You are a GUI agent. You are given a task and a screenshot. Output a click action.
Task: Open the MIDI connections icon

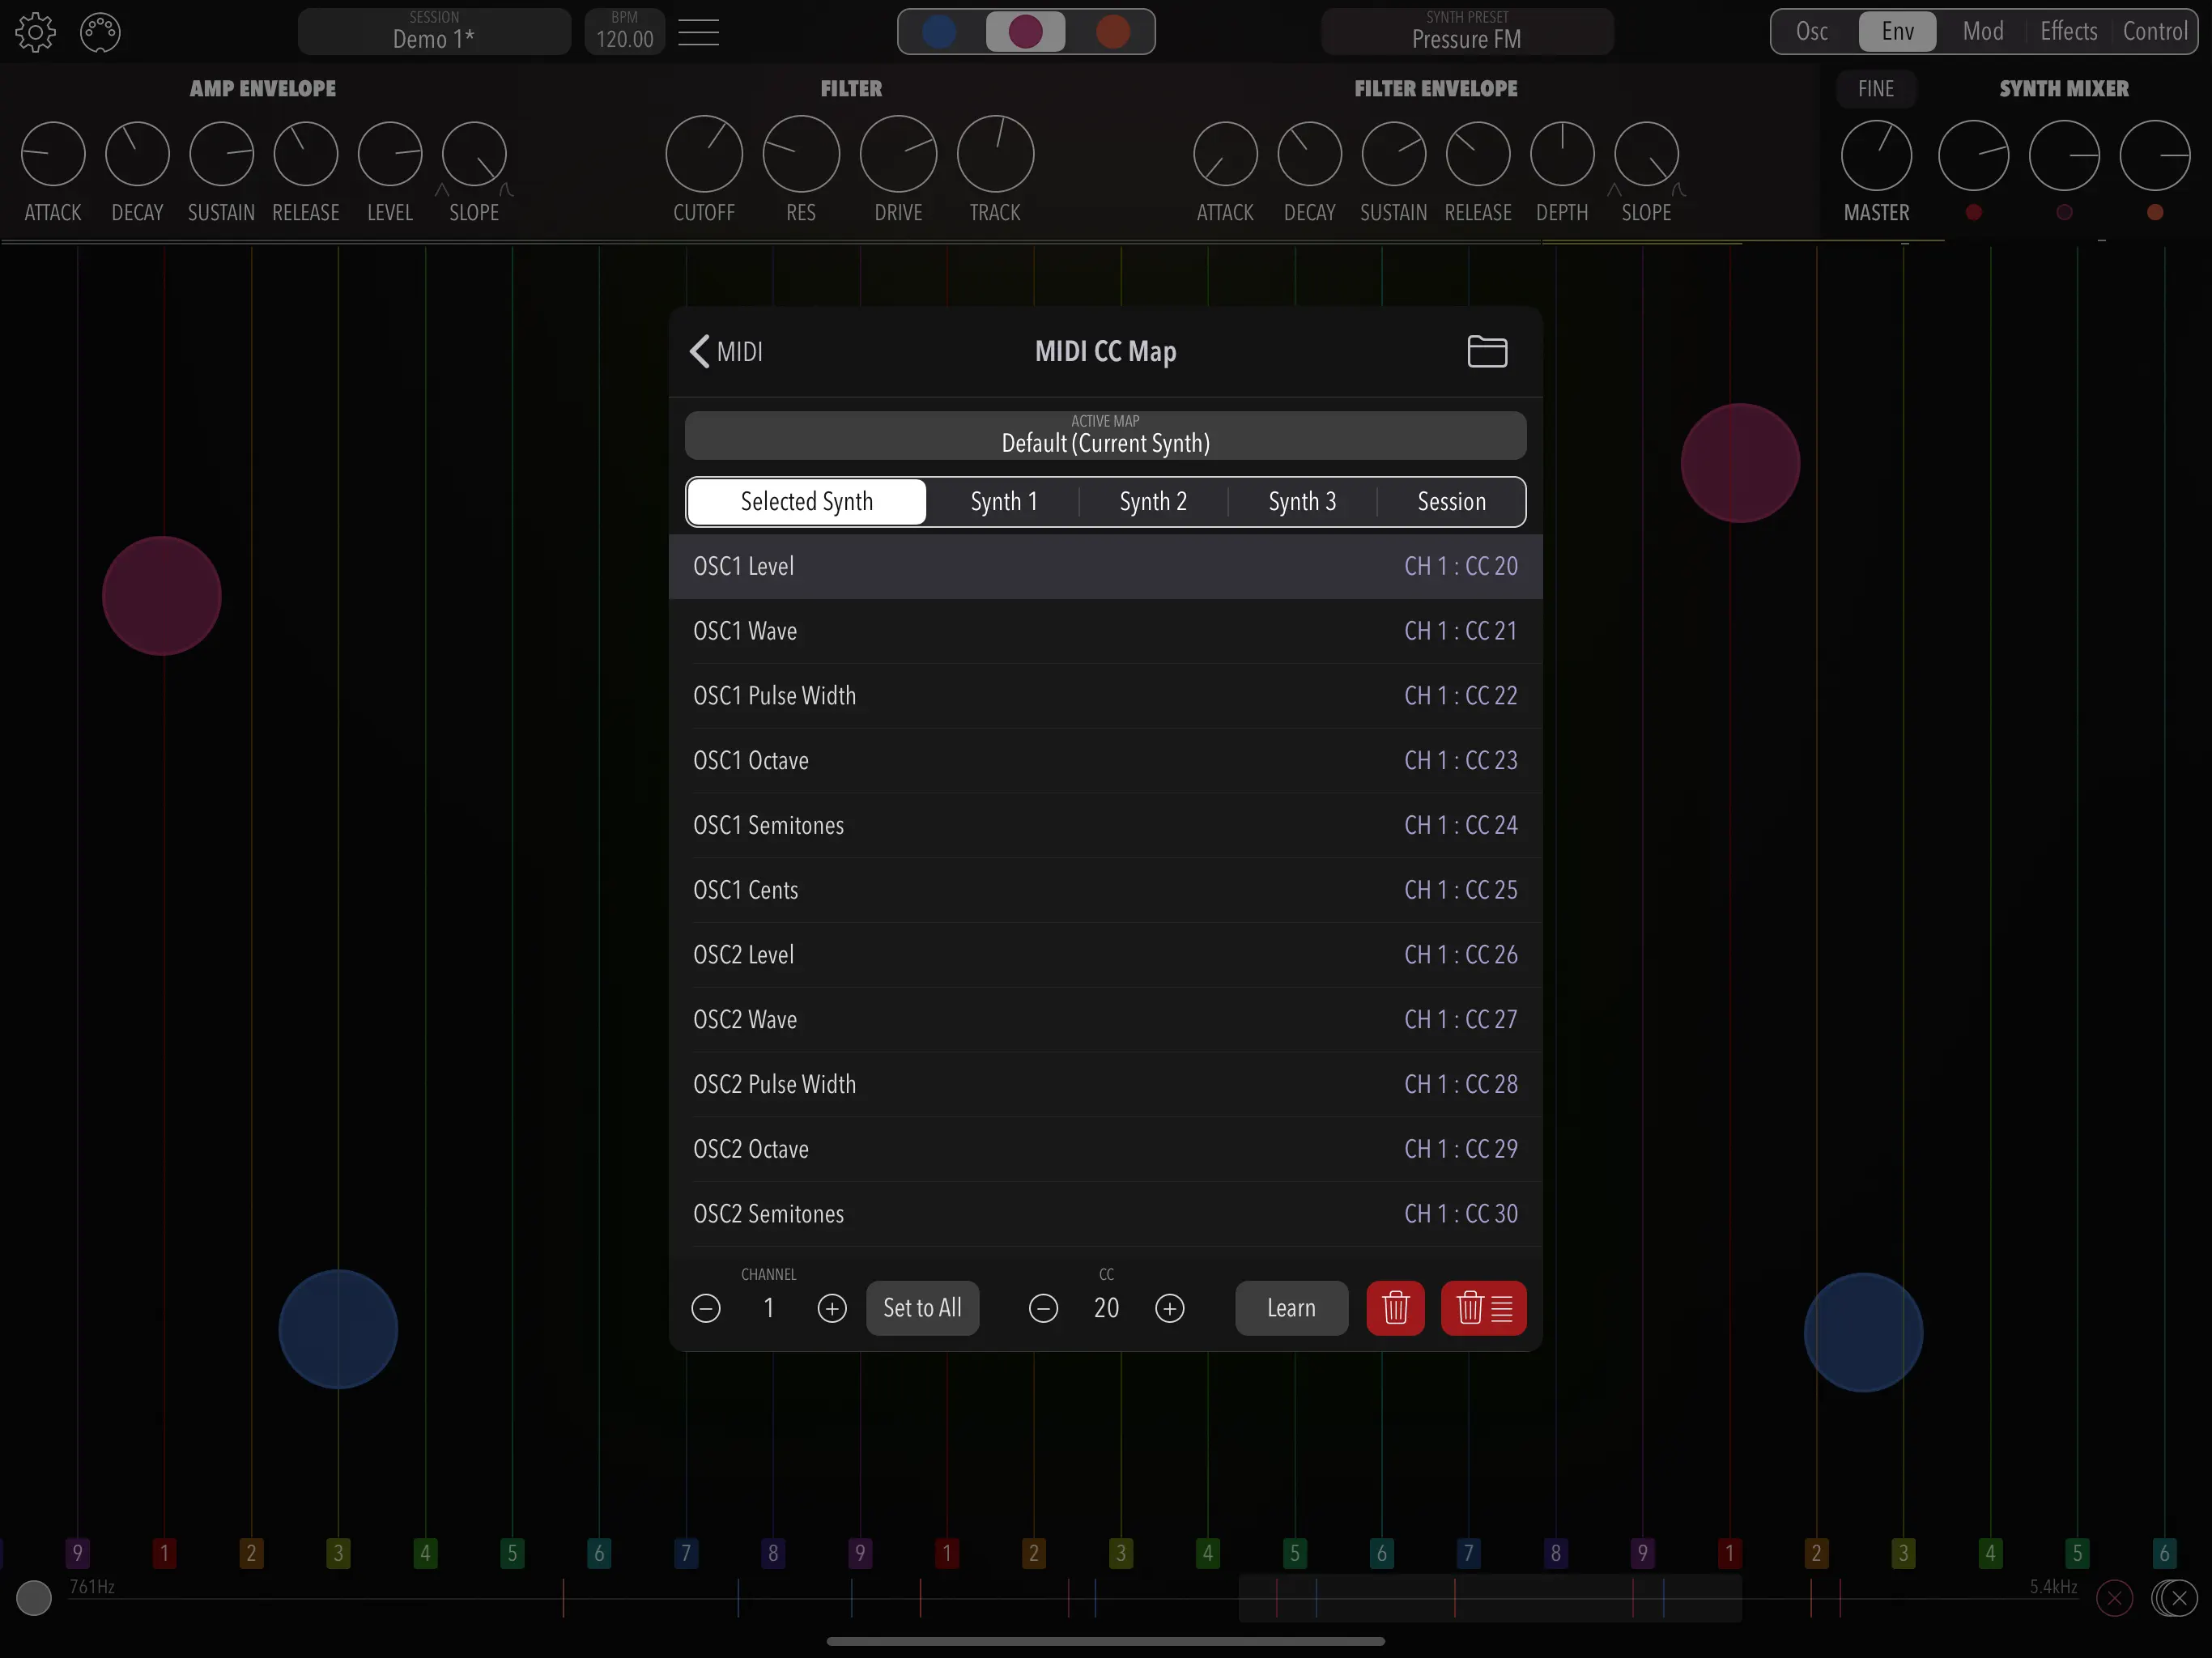point(99,31)
